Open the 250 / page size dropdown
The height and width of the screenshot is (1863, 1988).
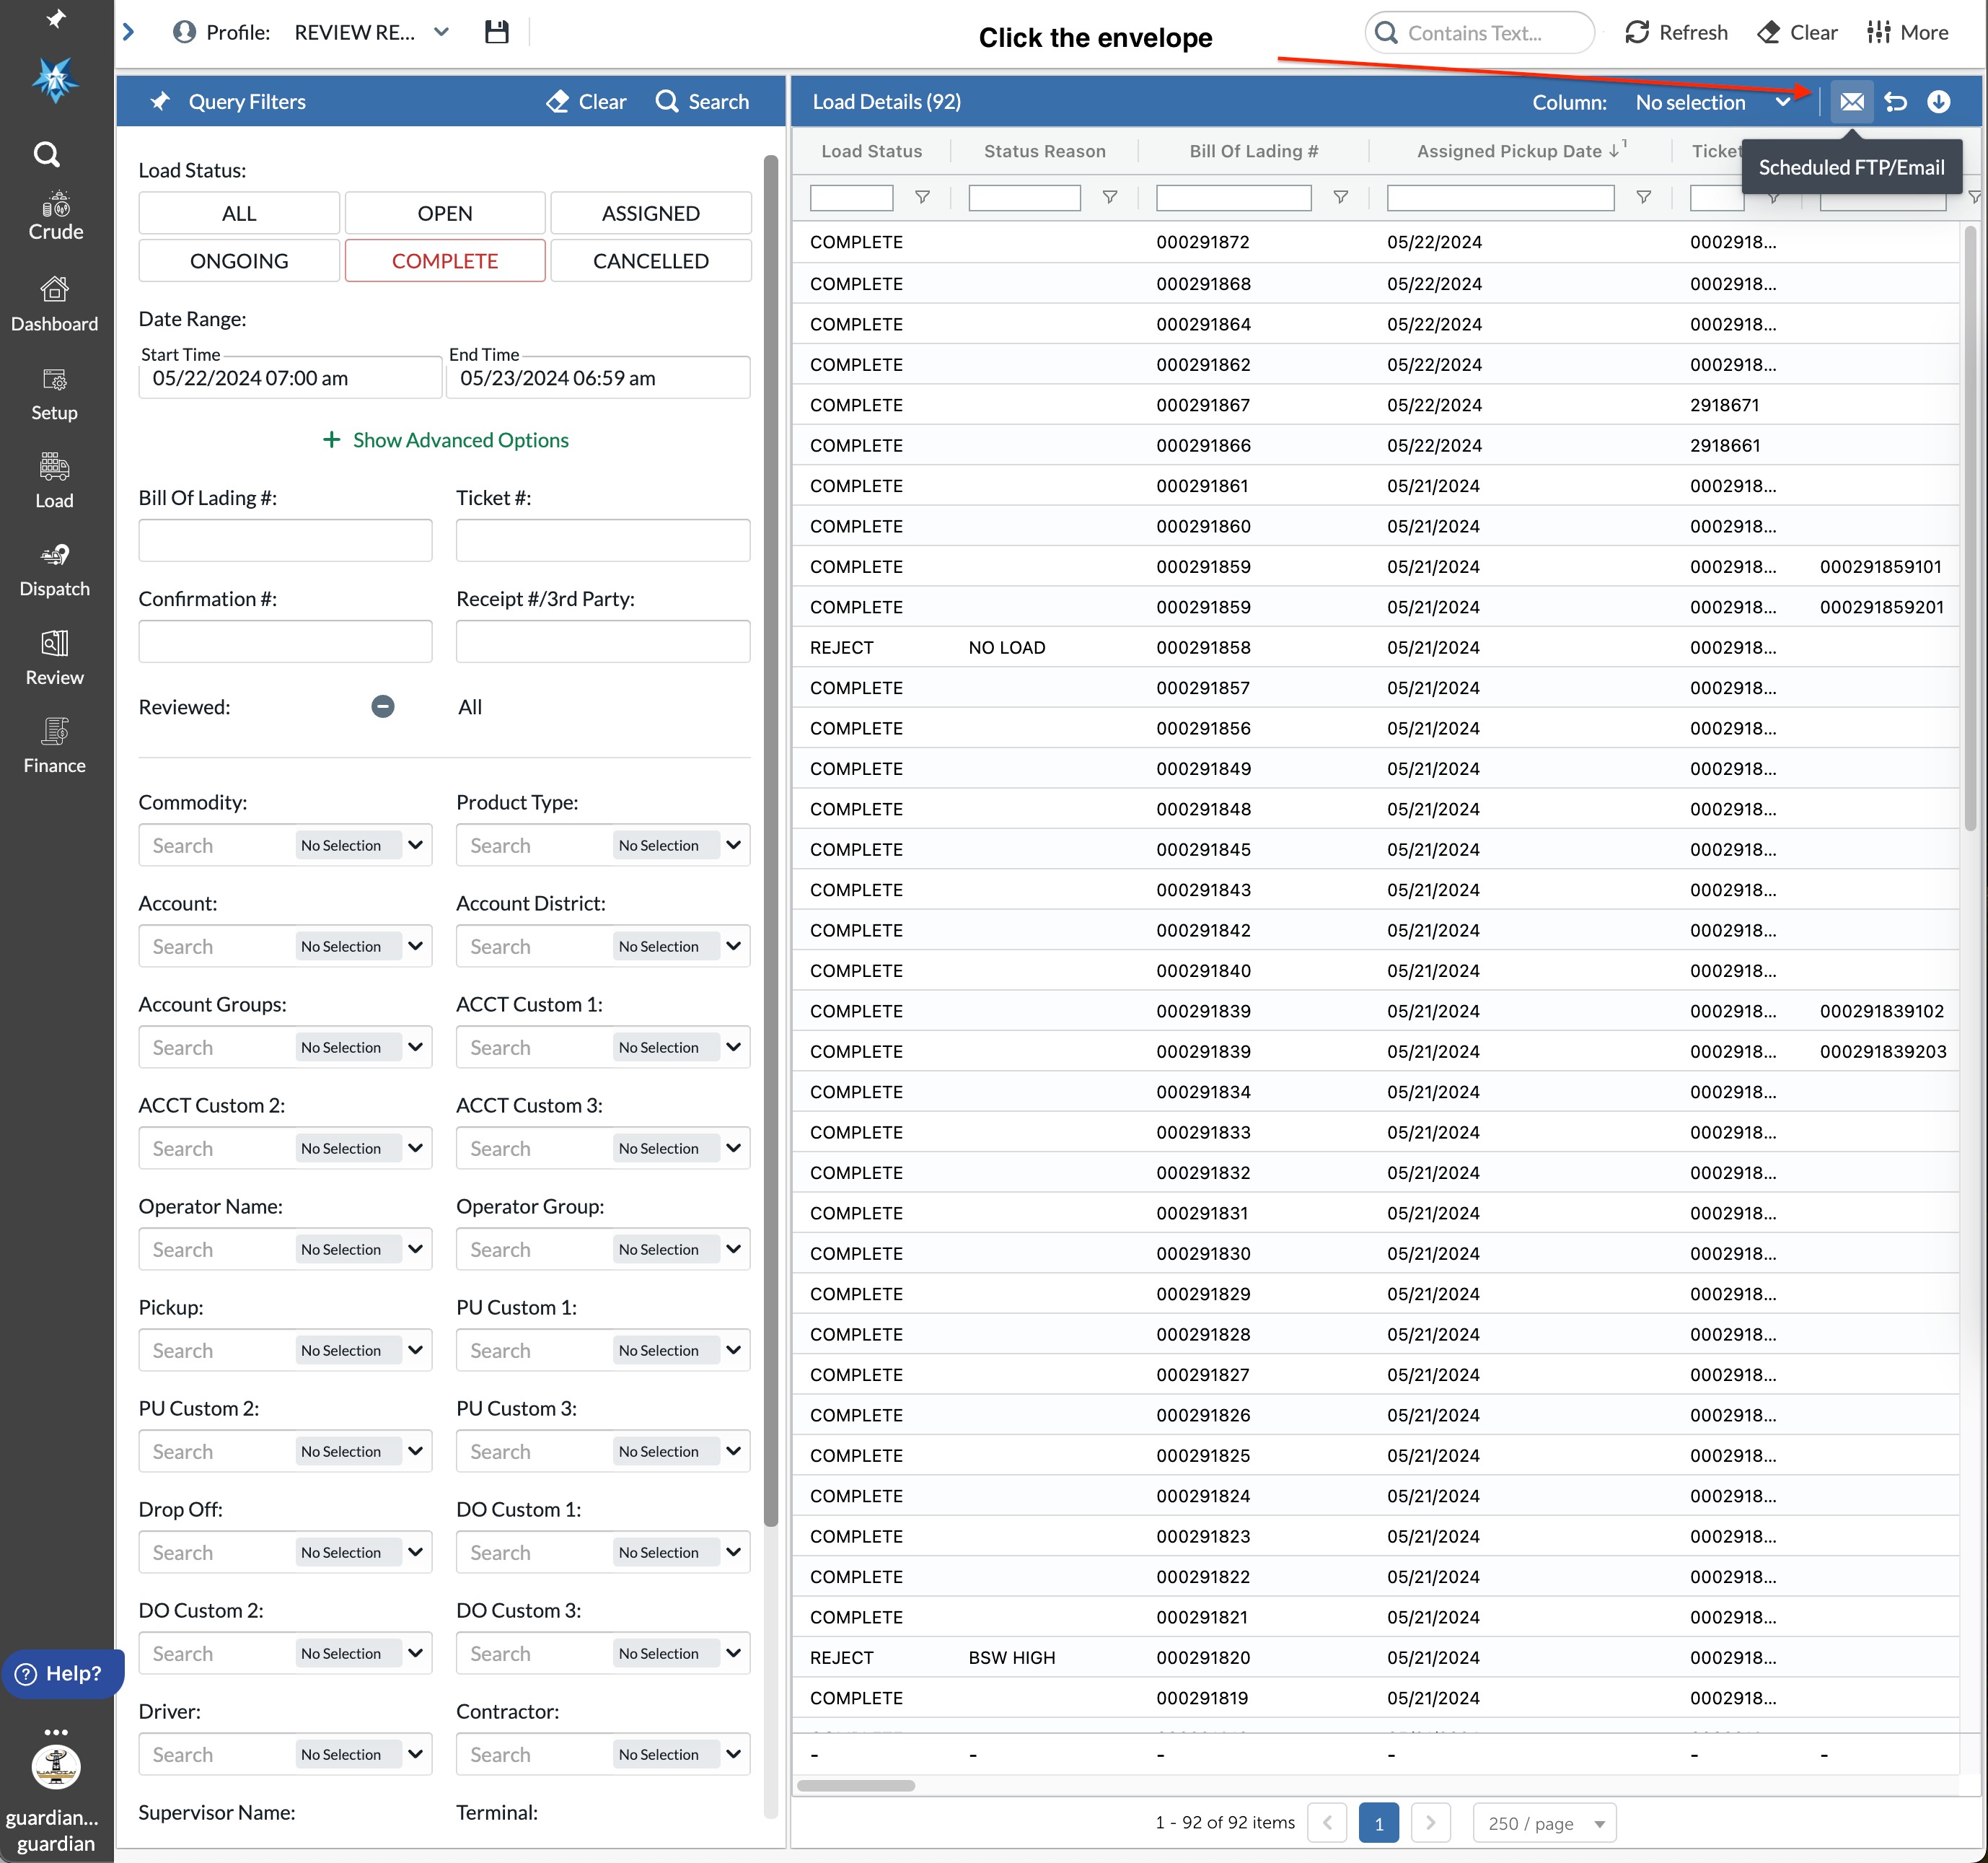coord(1545,1823)
